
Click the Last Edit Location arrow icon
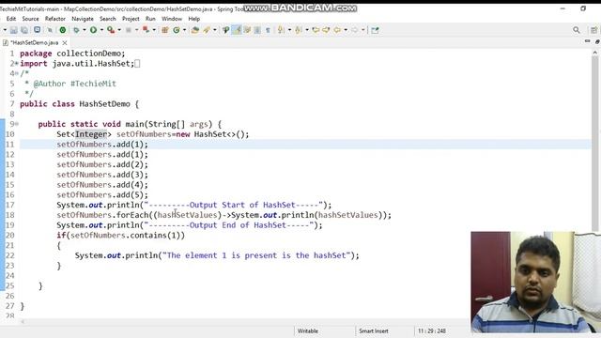coord(316,30)
